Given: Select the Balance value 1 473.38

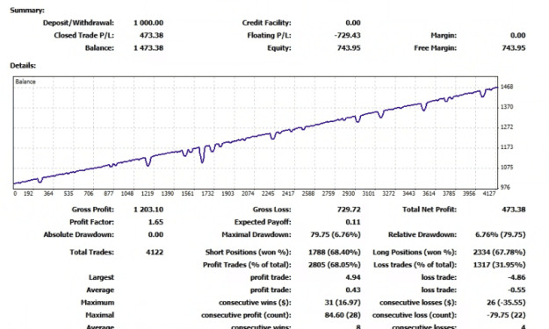Looking at the screenshot, I should pos(148,48).
